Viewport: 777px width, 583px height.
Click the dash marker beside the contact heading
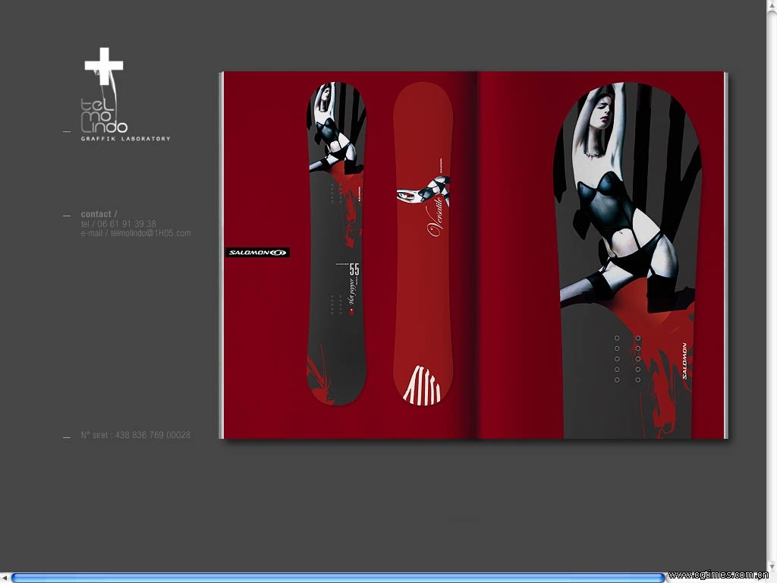[67, 216]
